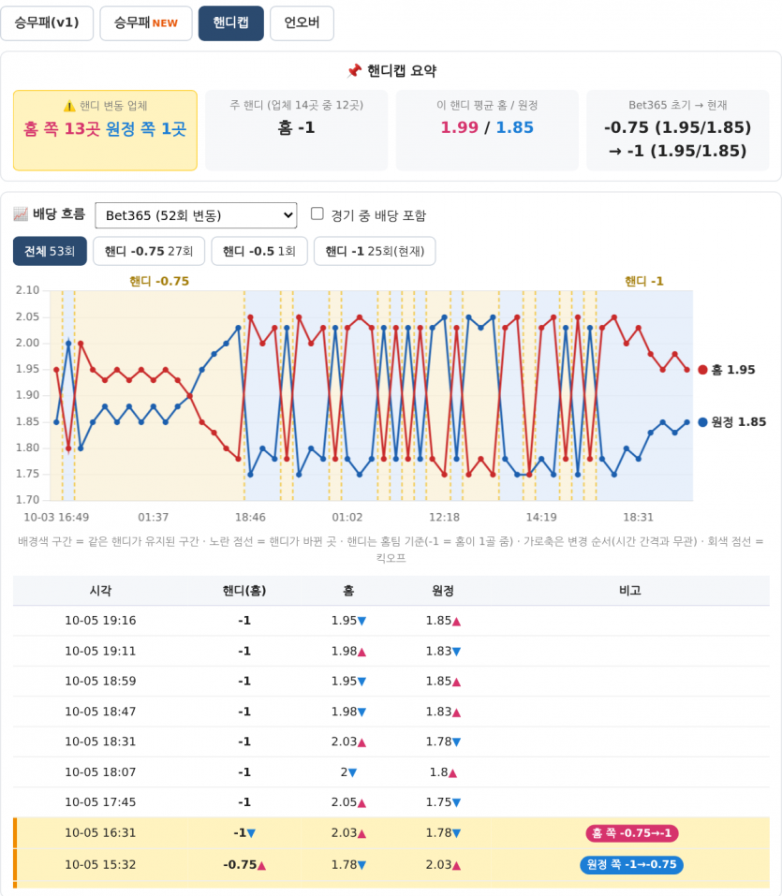The height and width of the screenshot is (896, 782).
Task: Click the up arrow beside handicap -0.75 at 15:32
Action: 261,865
